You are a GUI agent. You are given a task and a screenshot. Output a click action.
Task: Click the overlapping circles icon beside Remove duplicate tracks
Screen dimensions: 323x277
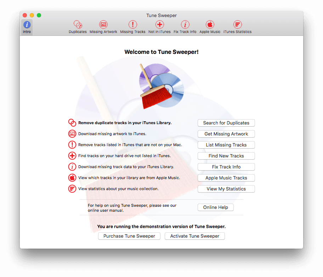pyautogui.click(x=72, y=123)
